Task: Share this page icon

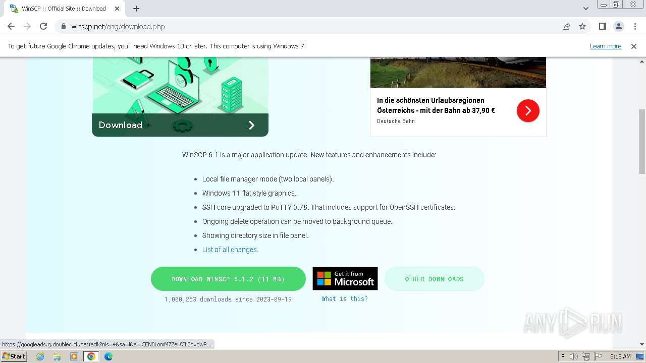Action: [x=566, y=27]
